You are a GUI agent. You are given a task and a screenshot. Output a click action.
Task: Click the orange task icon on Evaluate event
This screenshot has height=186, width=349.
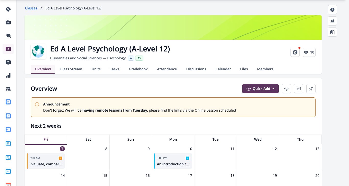pos(60,158)
